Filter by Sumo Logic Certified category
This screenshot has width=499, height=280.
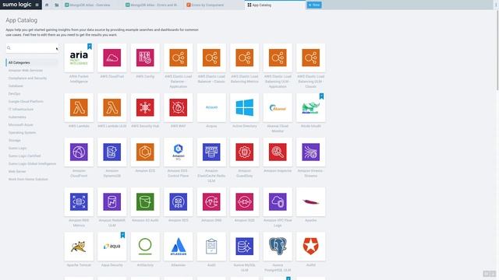[24, 156]
